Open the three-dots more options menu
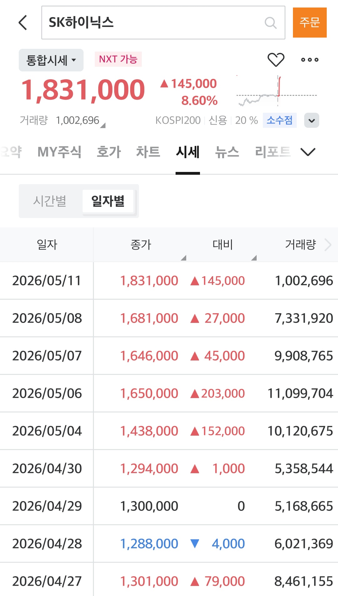Image resolution: width=338 pixels, height=596 pixels. point(310,60)
